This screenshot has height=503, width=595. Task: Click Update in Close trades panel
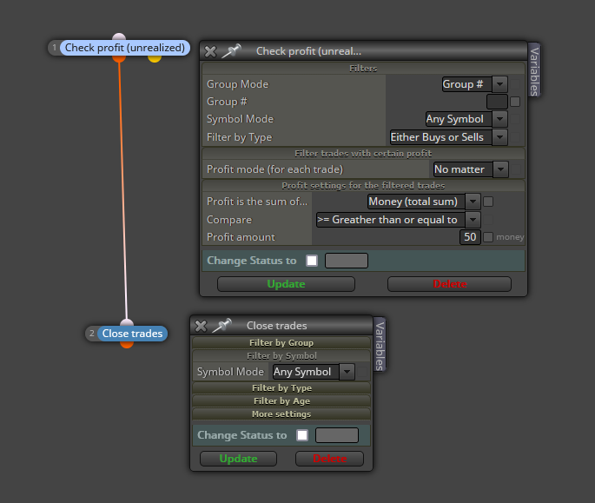tap(238, 459)
